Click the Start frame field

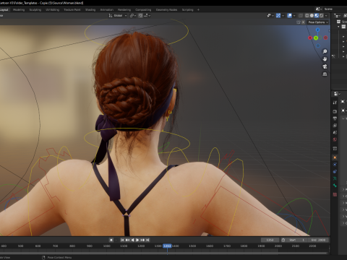click(x=297, y=240)
